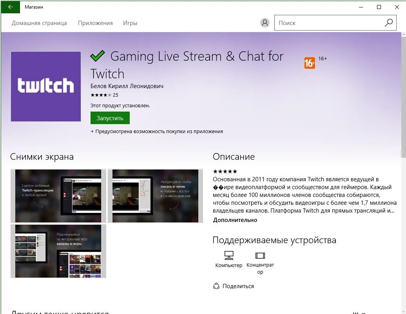
Task: Launch the app with Запустить button
Action: 110,118
